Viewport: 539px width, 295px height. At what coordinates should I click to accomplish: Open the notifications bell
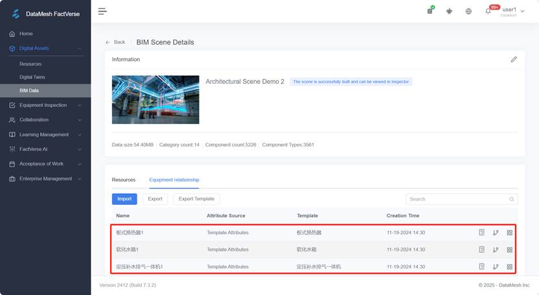tap(488, 11)
